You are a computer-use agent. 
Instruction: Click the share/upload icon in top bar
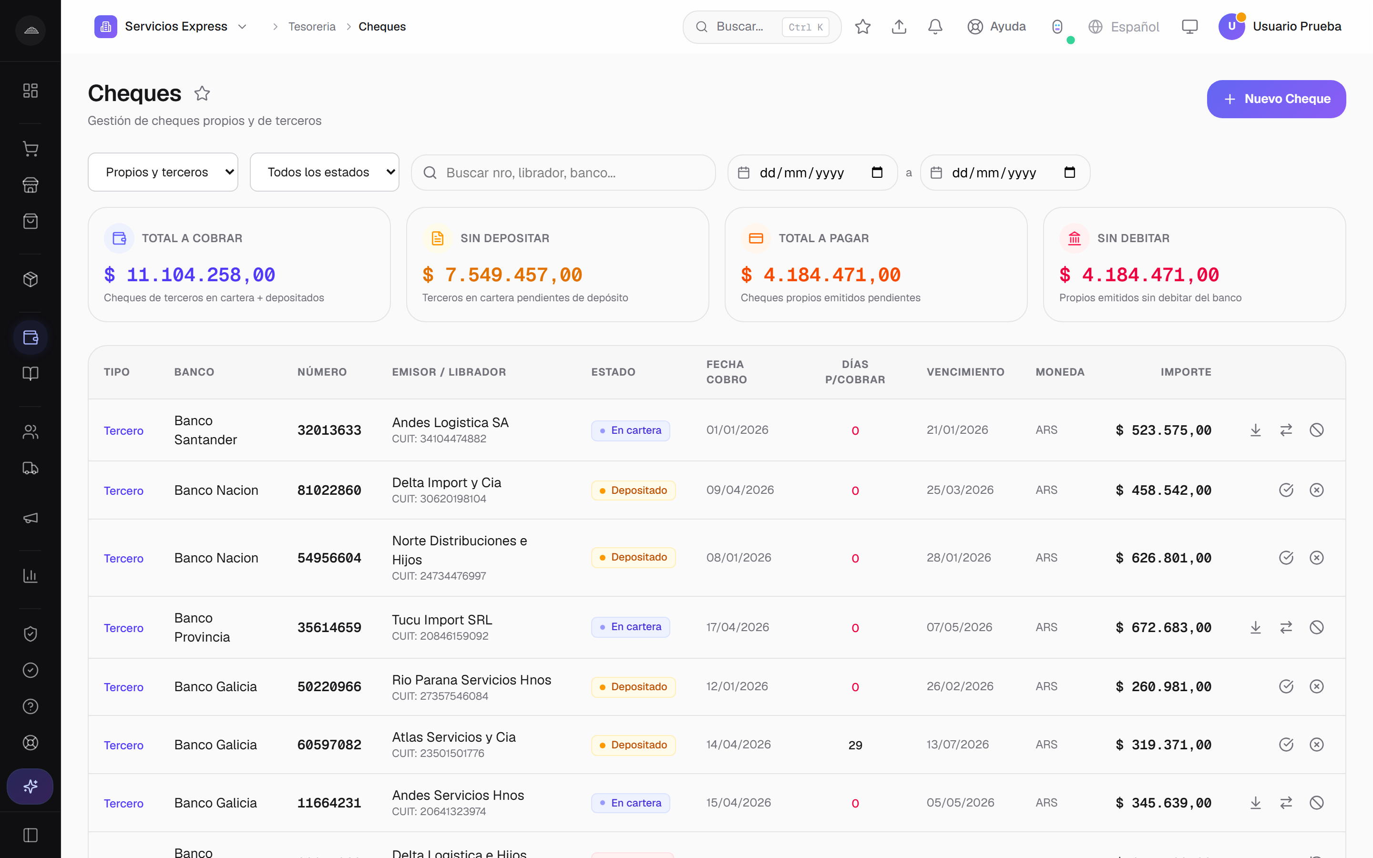pos(899,27)
